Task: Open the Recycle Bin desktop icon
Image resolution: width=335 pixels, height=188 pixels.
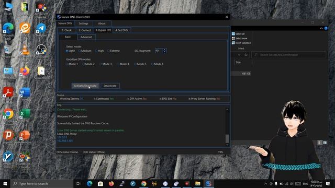Action: [x=8, y=51]
